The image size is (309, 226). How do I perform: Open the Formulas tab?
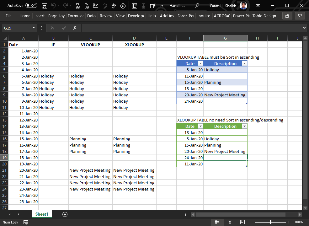76,16
